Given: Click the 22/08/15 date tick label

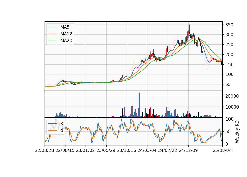Looking at the screenshot, I should [x=65, y=150].
